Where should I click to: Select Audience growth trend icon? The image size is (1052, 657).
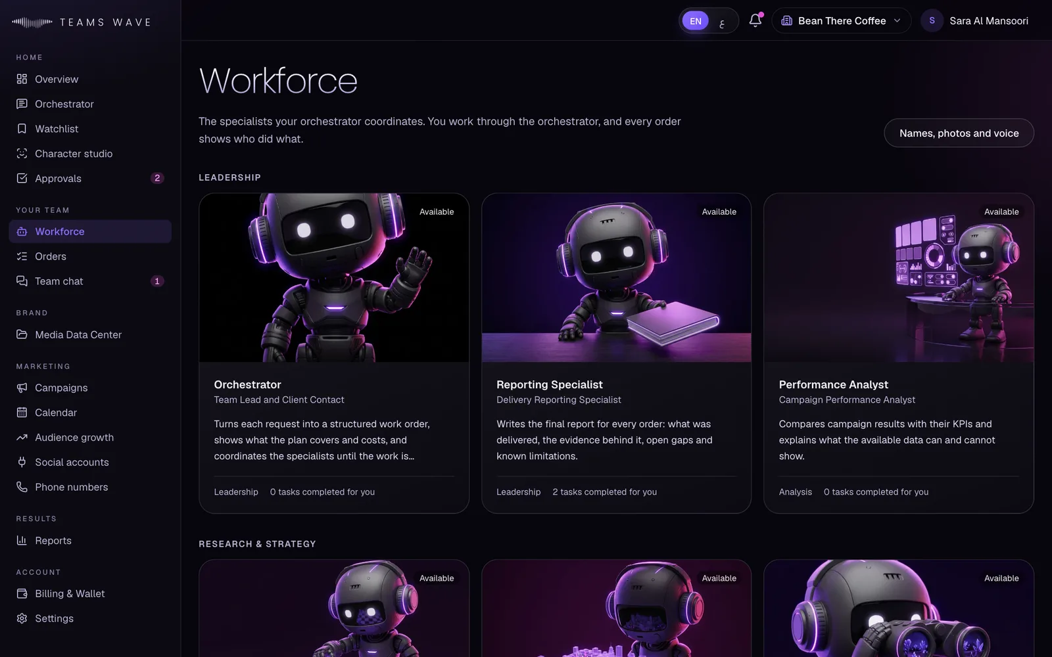(22, 438)
